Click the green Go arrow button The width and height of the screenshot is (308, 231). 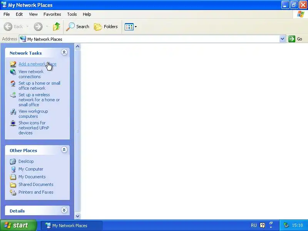tap(292, 39)
